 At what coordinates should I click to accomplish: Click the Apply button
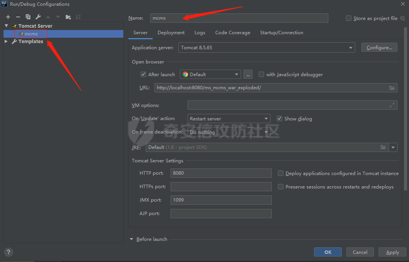[x=392, y=252]
